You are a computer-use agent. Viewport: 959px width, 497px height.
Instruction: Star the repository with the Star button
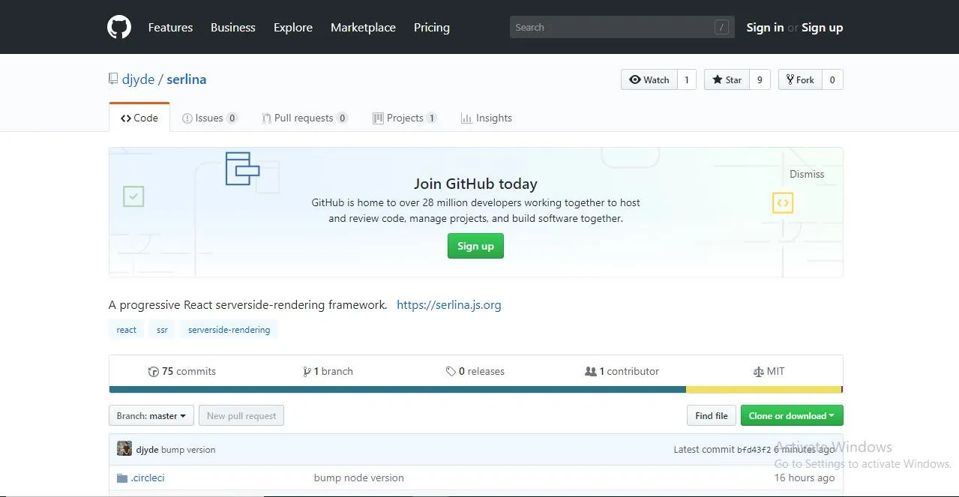coord(727,79)
